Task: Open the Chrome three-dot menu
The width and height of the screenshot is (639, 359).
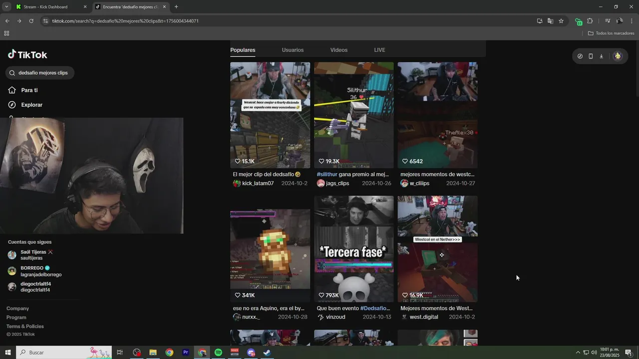Action: (x=632, y=21)
